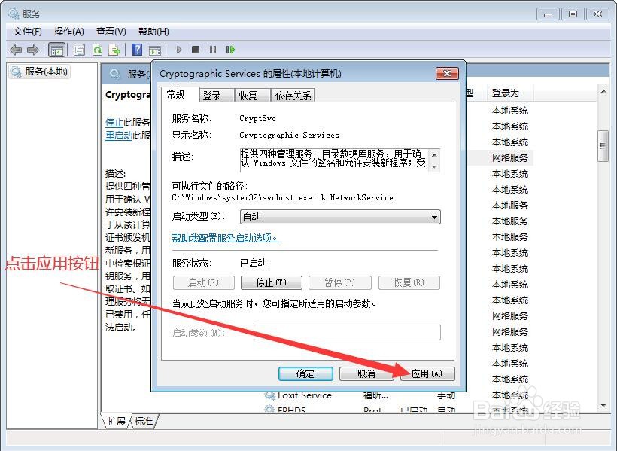This screenshot has width=617, height=451.
Task: Open the 操作 menu
Action: pyautogui.click(x=69, y=31)
